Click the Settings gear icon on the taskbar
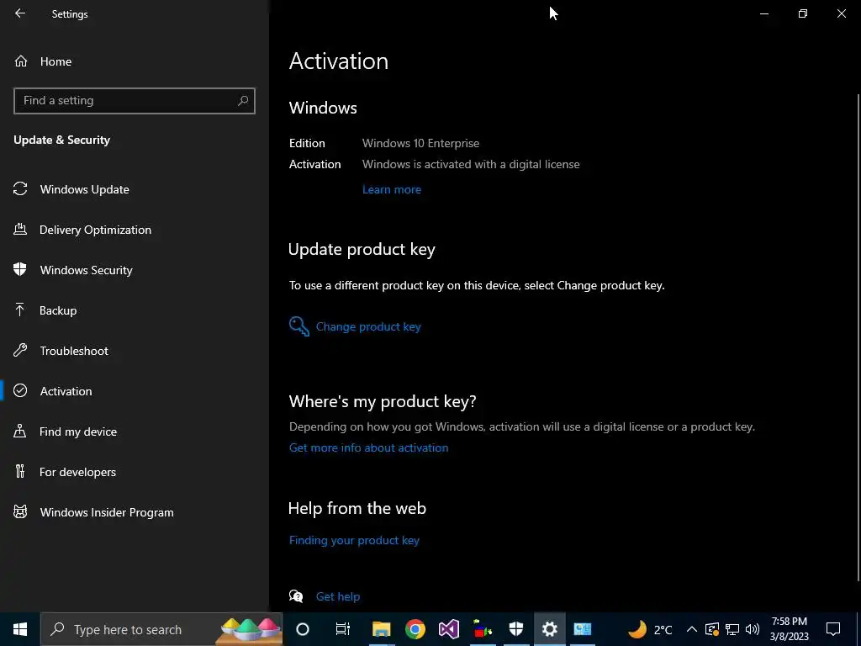Viewport: 861px width, 646px height. (x=550, y=629)
